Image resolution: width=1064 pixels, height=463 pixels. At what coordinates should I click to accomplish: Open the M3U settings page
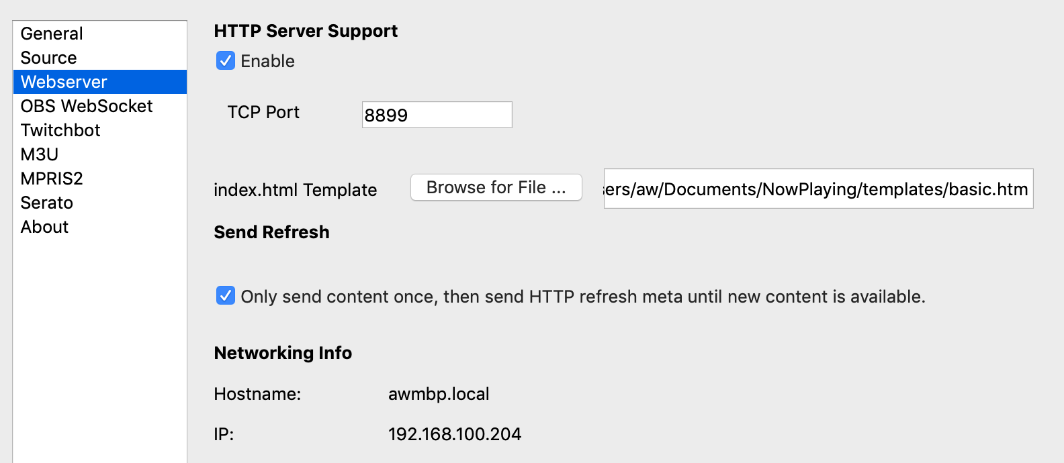click(40, 154)
